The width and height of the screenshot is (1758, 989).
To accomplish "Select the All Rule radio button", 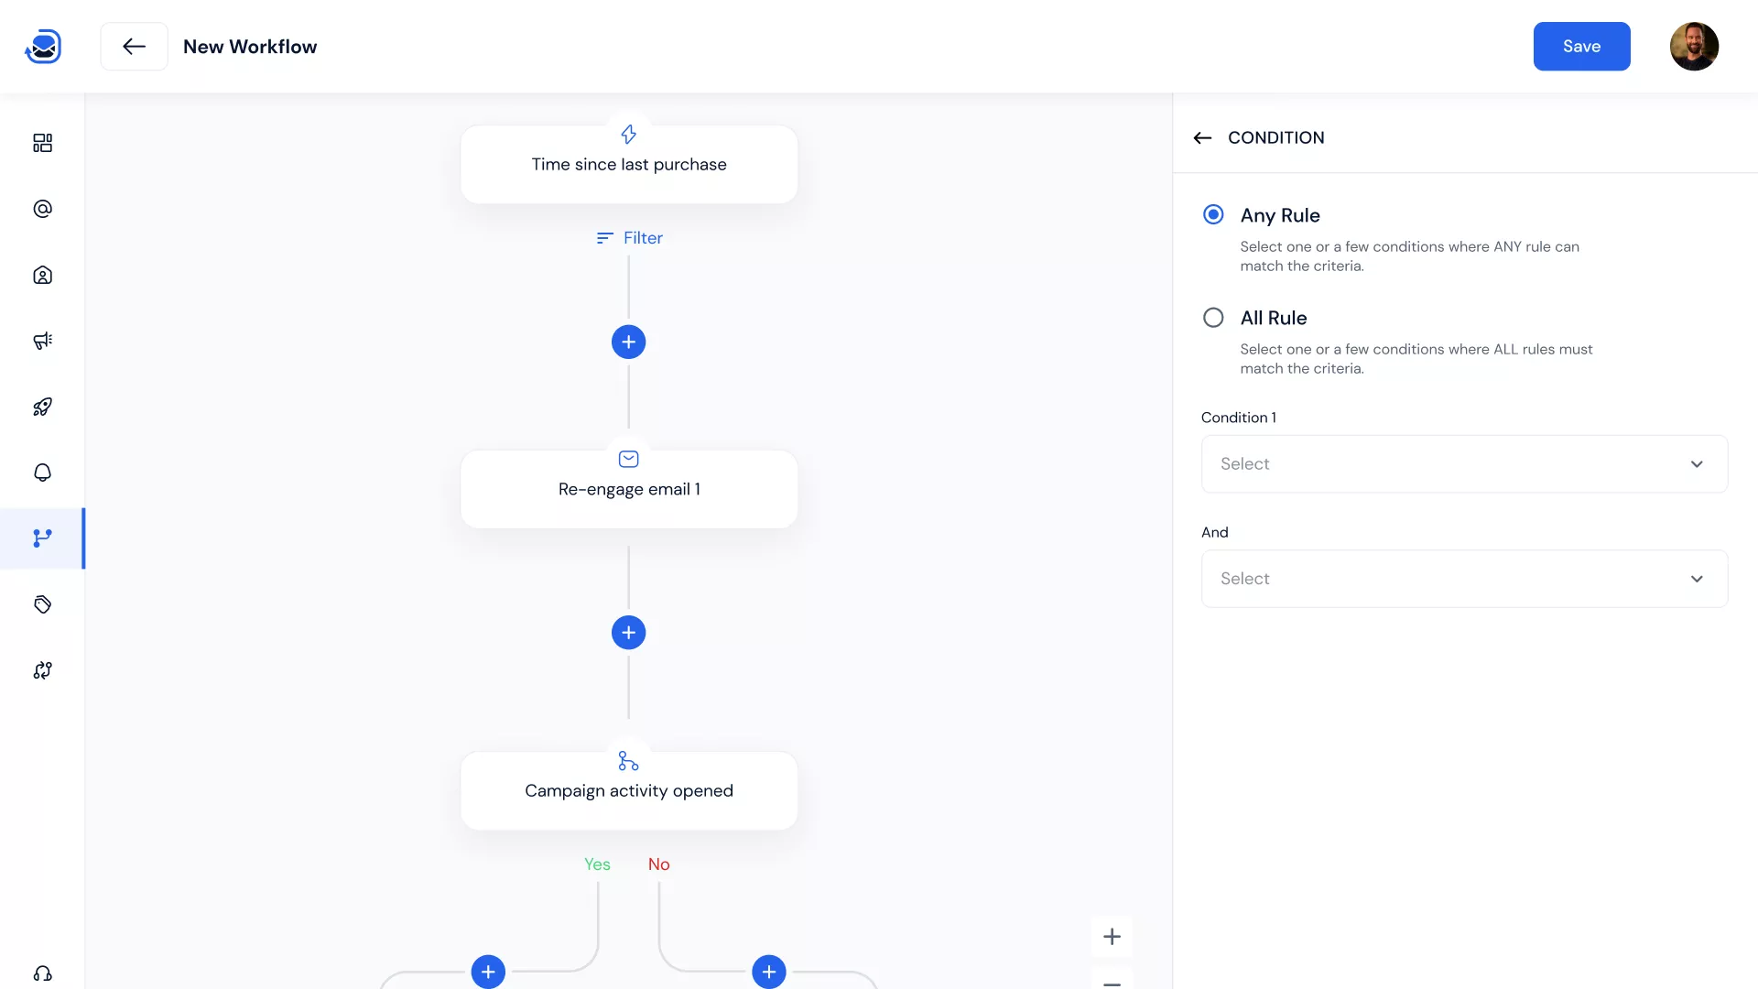I will tap(1213, 318).
